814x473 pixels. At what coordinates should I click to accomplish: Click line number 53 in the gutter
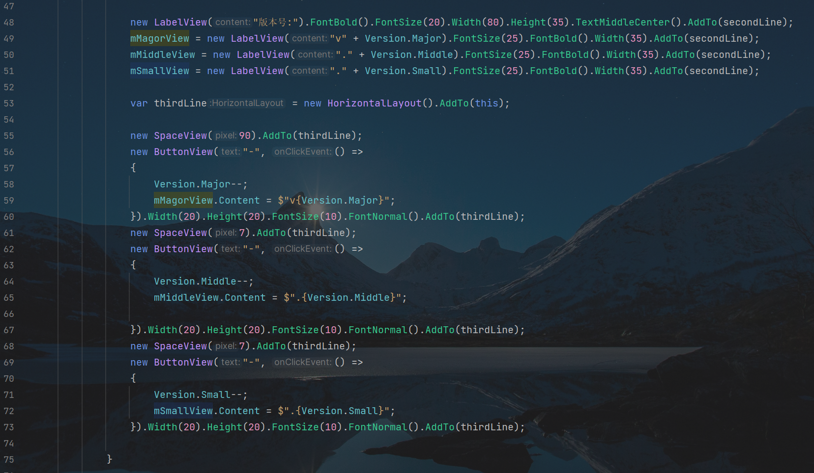(9, 103)
